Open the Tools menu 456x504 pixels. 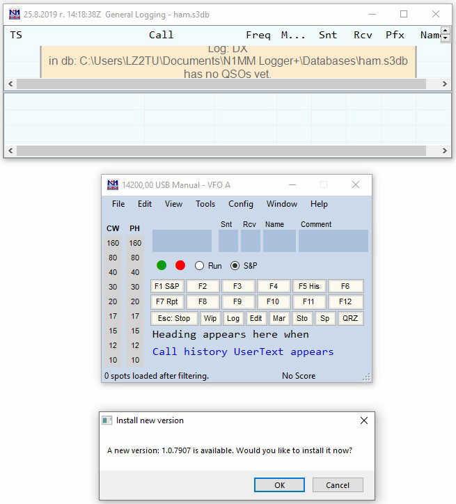205,204
